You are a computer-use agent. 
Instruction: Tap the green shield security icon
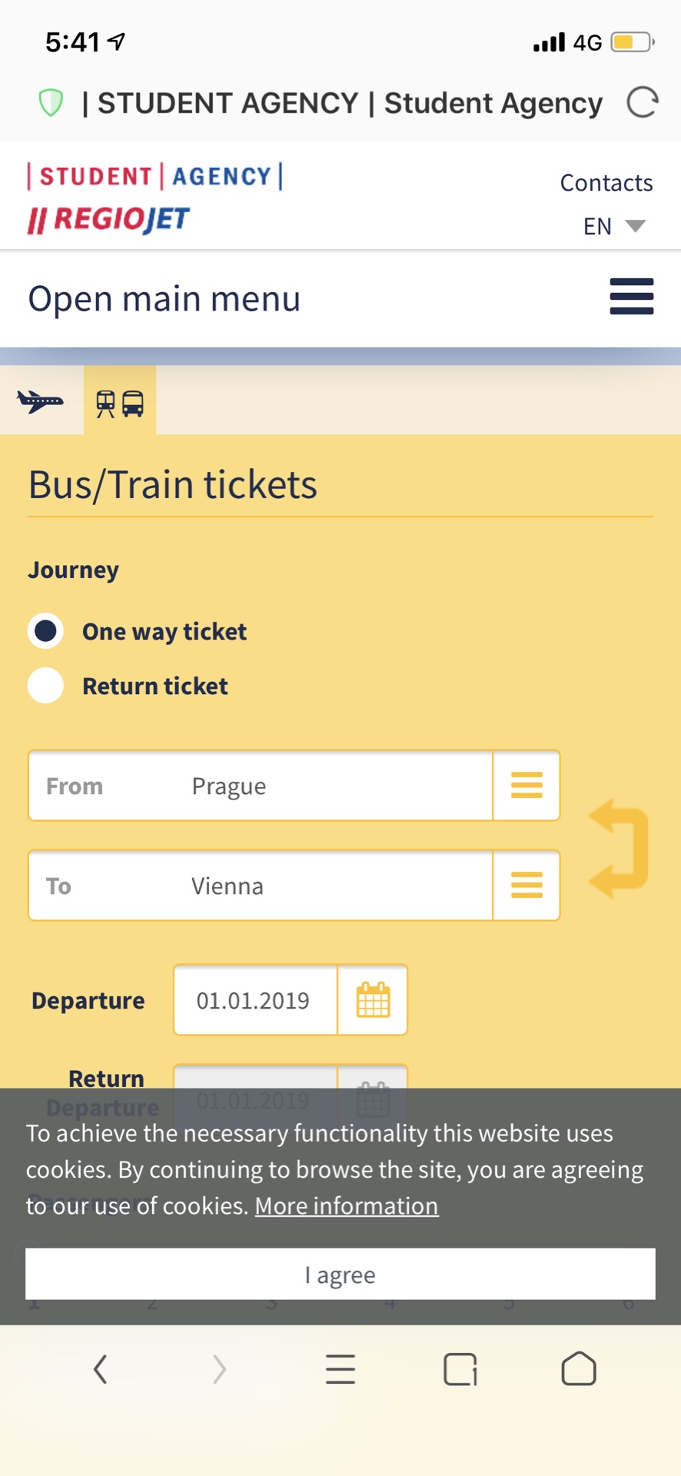(51, 103)
